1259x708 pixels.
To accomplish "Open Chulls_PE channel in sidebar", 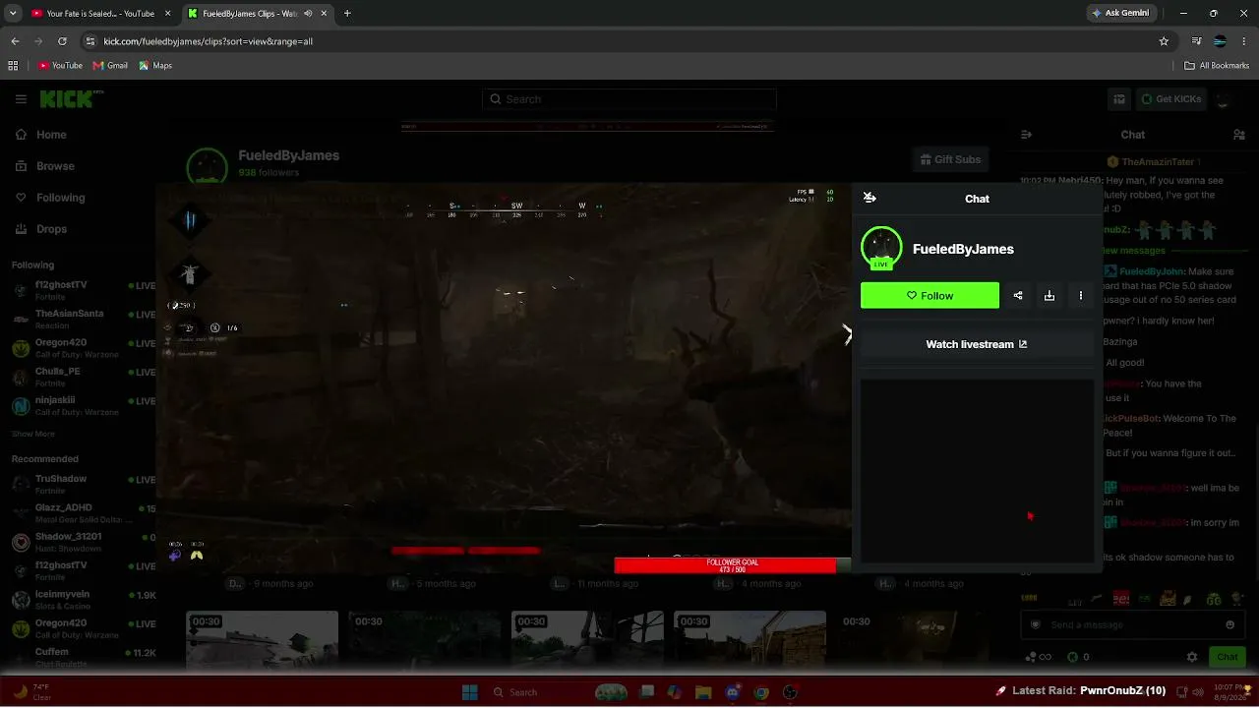I will pos(83,377).
